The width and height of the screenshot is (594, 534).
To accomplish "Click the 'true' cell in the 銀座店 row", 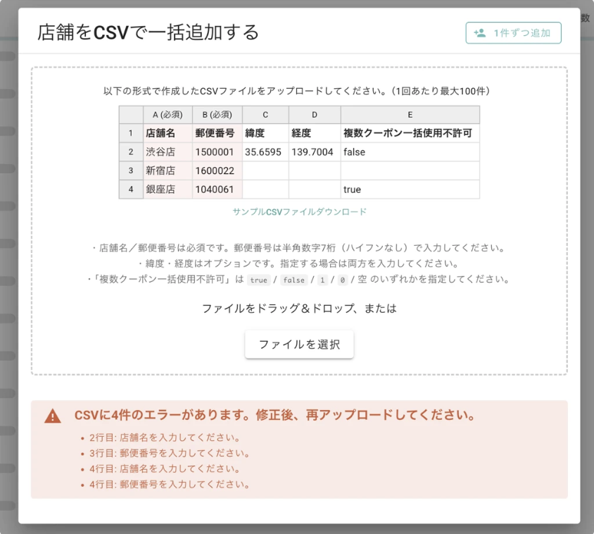I will click(410, 190).
